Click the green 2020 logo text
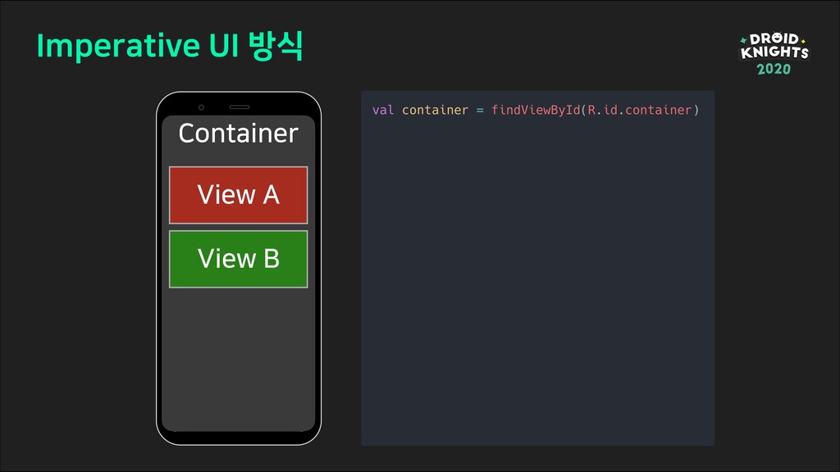 [774, 69]
